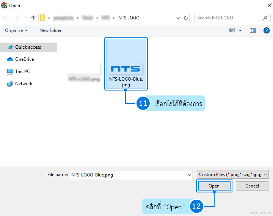Select Quick access in navigation pane
Viewport: 273px width, 216px height.
click(28, 47)
